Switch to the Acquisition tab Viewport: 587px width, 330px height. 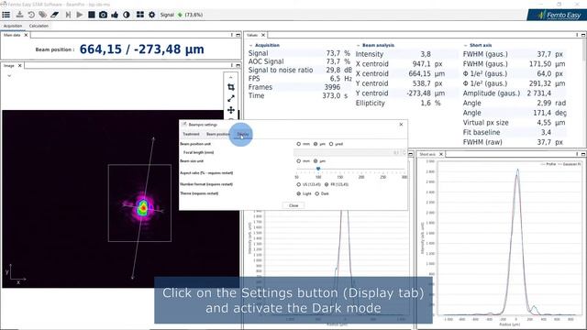(x=13, y=26)
